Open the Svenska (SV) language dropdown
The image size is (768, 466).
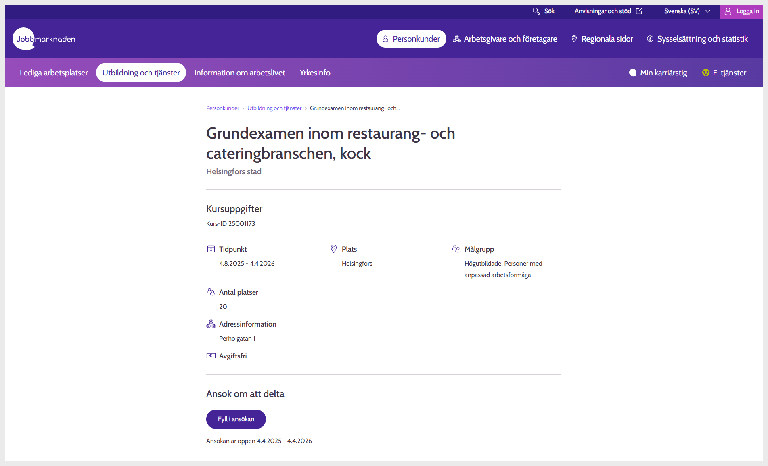[x=687, y=11]
